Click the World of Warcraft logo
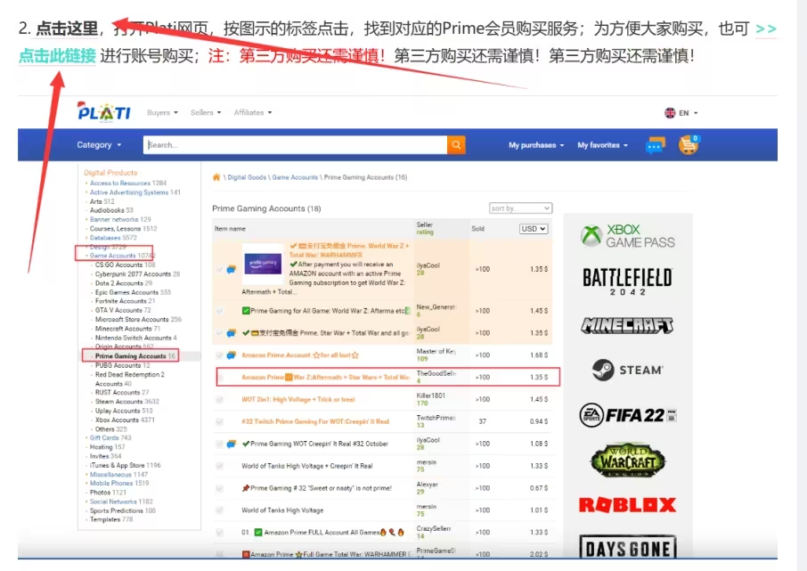 (627, 460)
